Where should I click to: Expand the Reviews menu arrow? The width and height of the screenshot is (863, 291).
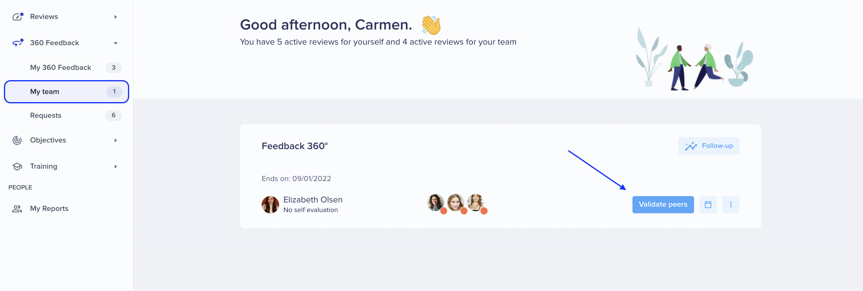click(116, 17)
